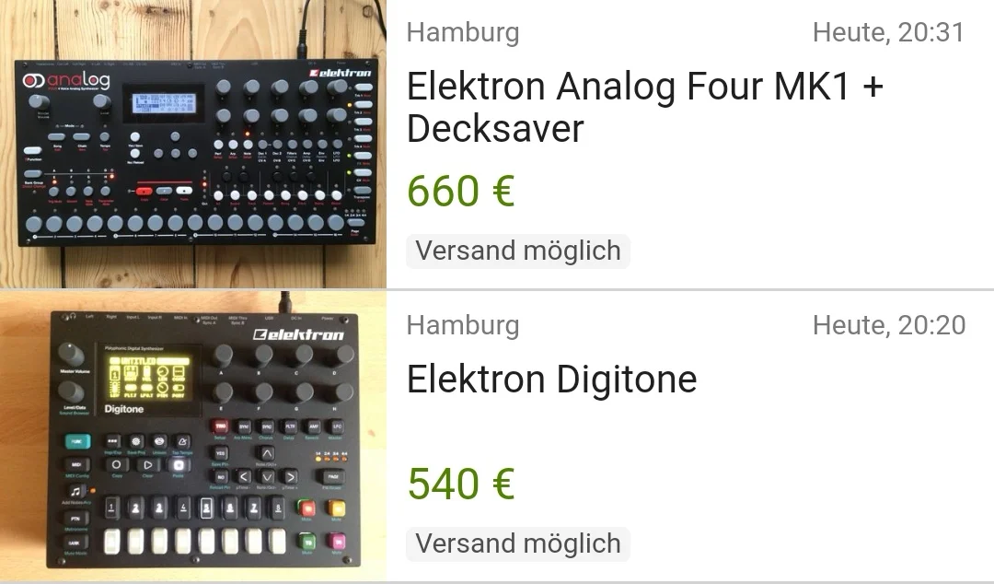Click the red record button in the Analog Four photo

(x=144, y=190)
